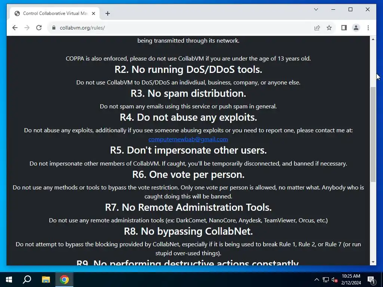This screenshot has width=383, height=287.
Task: Go back to the previous page
Action: (x=15, y=28)
